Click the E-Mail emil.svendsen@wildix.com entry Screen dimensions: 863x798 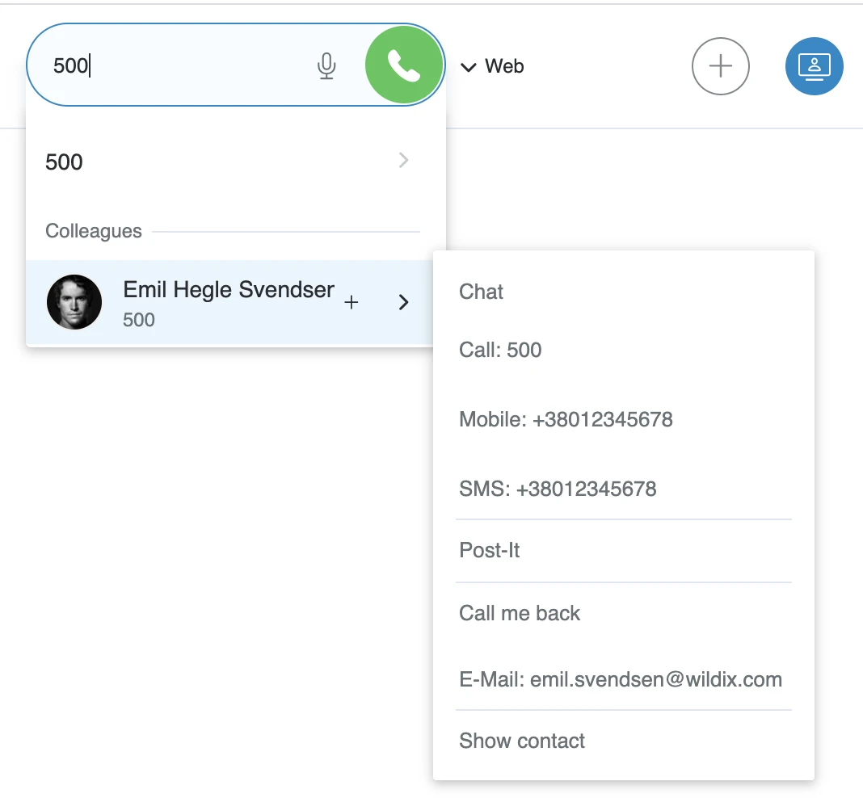[620, 679]
